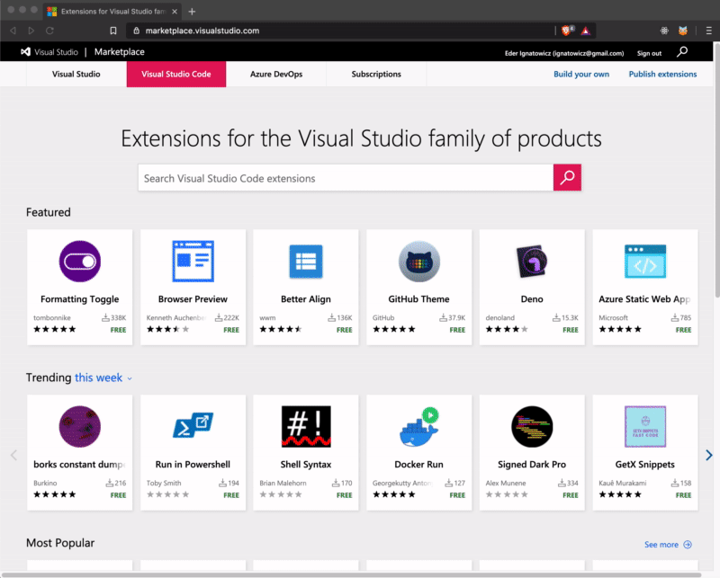This screenshot has width=720, height=578.
Task: Open the Azure Static Web Apps icon
Action: pos(645,262)
